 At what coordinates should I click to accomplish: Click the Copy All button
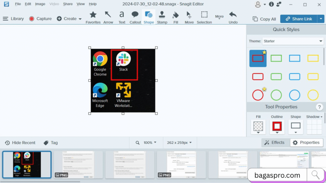click(x=264, y=19)
